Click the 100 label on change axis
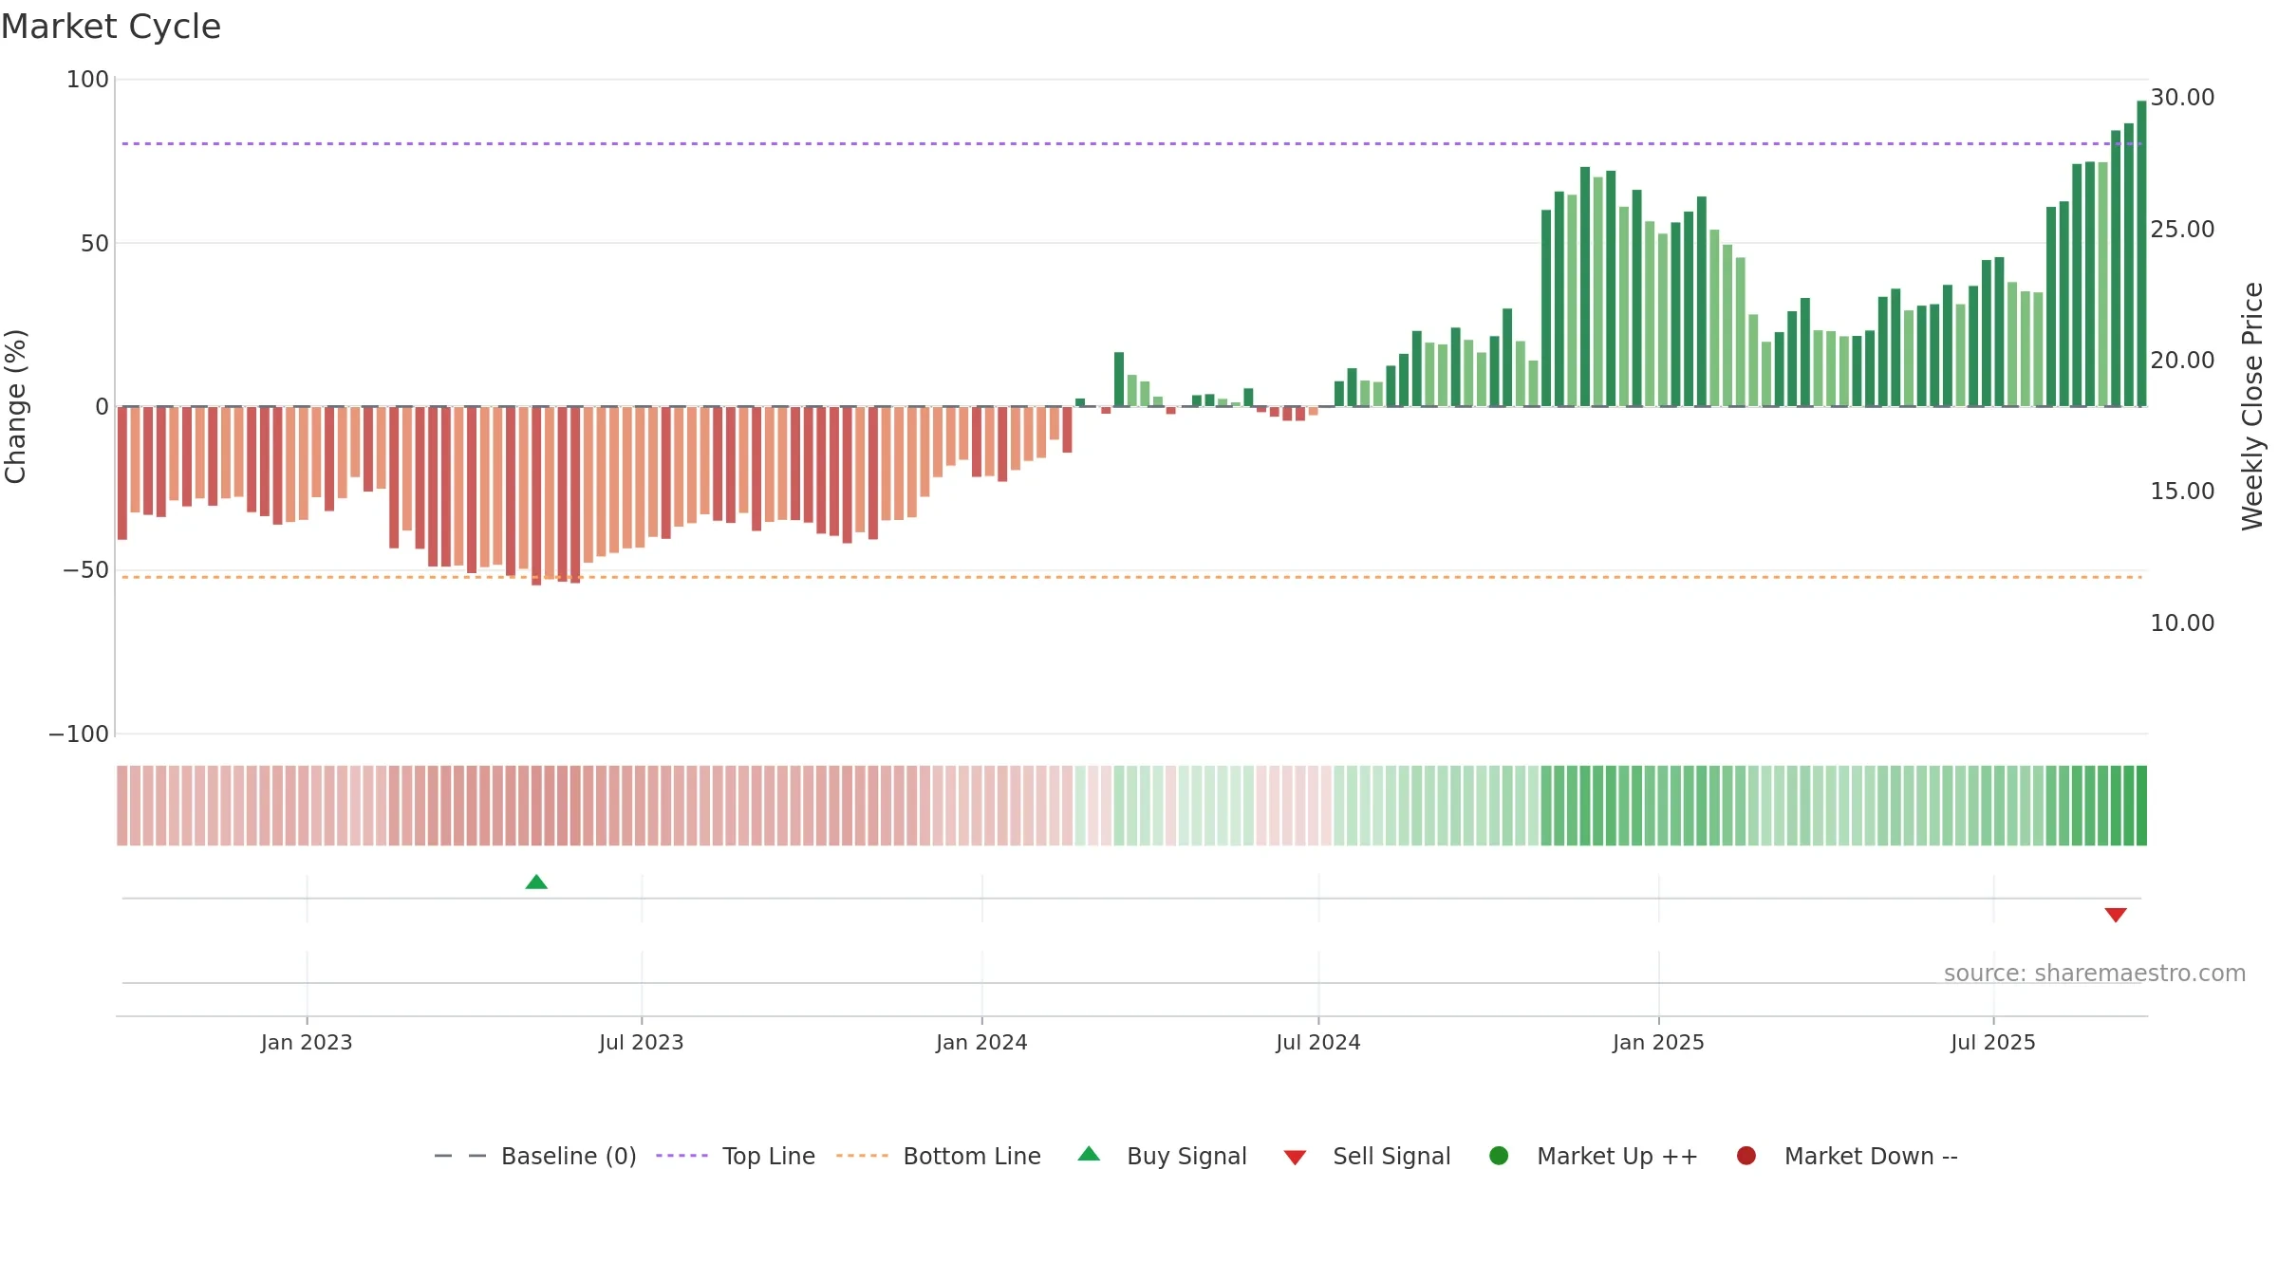2278x1281 pixels. click(87, 80)
